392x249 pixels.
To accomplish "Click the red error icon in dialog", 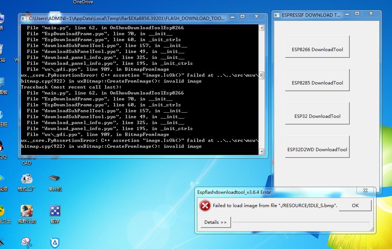I will coord(205,206).
